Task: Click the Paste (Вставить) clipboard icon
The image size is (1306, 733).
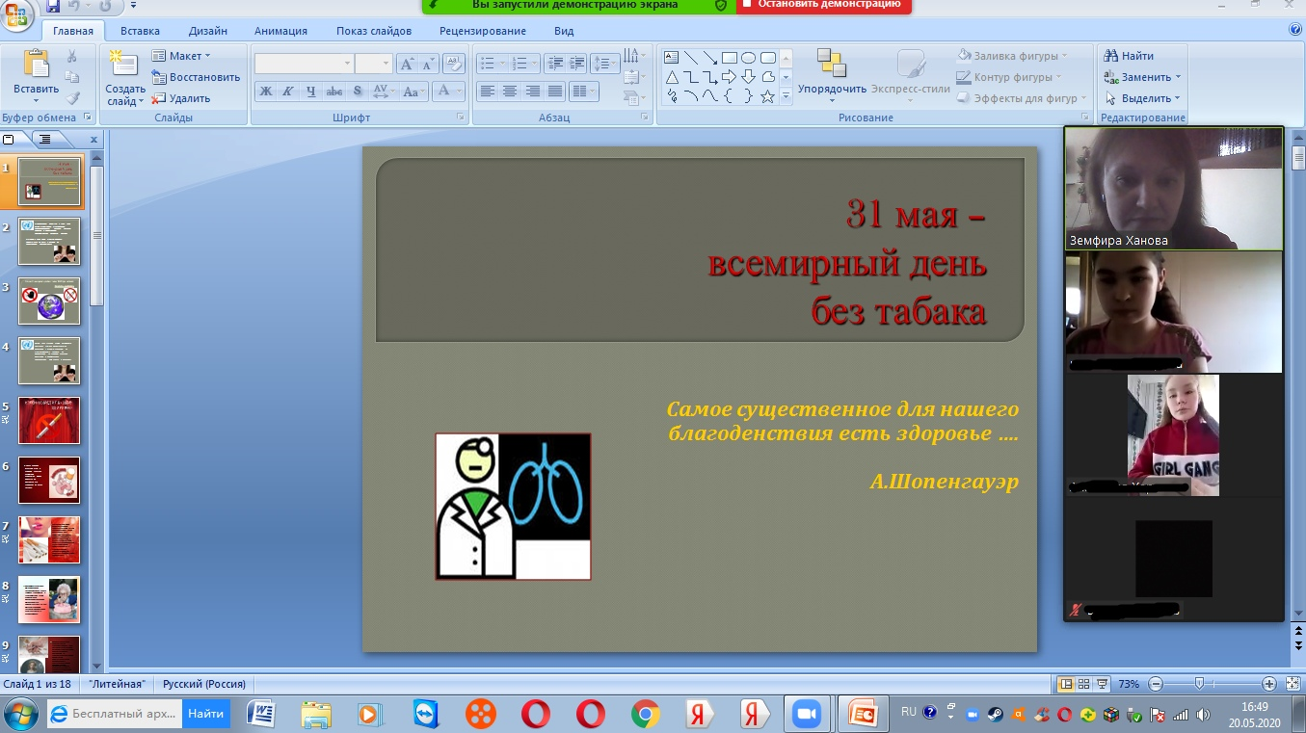Action: coord(36,65)
